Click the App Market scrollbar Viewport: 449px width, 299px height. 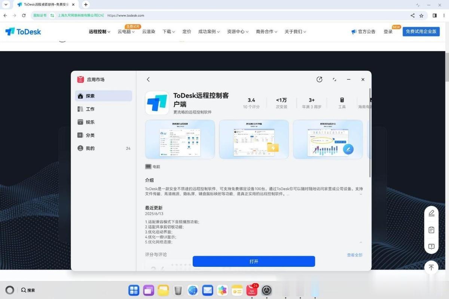point(370,133)
